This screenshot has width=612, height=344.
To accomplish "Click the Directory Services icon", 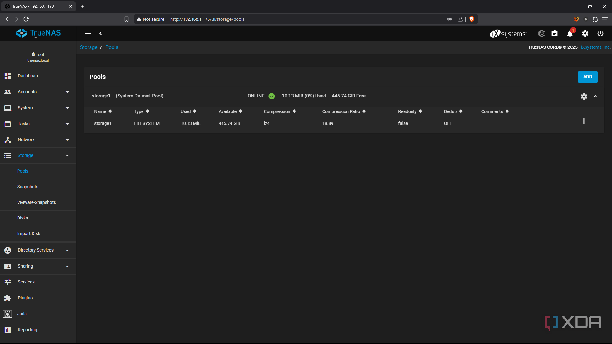I will point(8,250).
